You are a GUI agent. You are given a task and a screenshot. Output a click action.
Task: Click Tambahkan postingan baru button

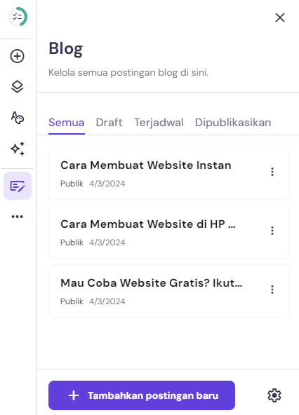(x=142, y=395)
